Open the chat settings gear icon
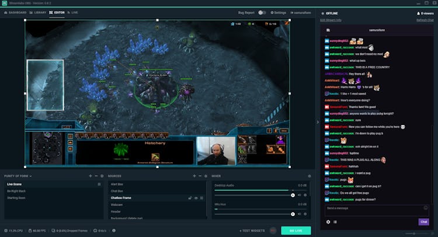The width and height of the screenshot is (438, 237). tap(328, 222)
